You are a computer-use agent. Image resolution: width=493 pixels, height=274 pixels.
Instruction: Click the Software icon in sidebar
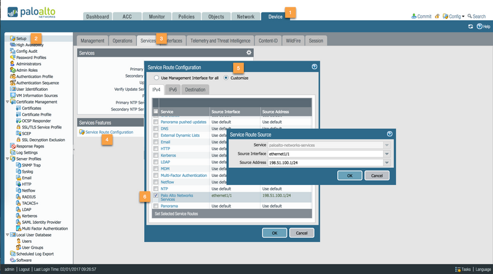pos(12,260)
